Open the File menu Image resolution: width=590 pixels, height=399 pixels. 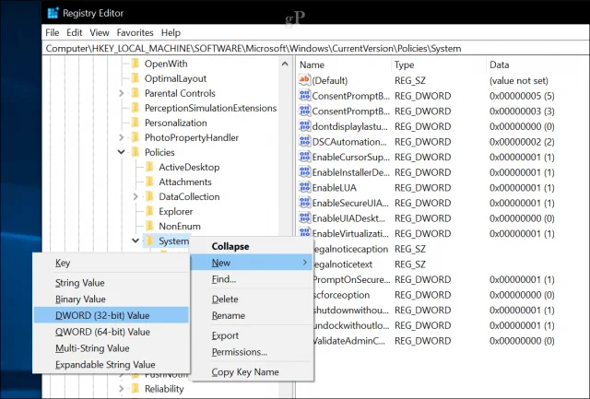[x=52, y=33]
